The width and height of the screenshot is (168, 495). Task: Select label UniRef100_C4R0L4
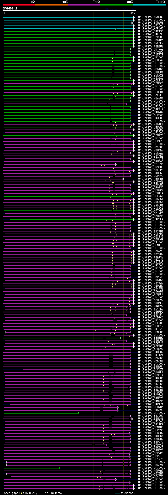[x=151, y=219]
